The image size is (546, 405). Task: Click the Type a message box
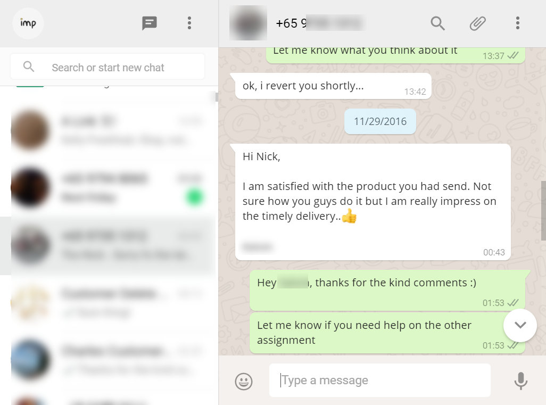(x=380, y=381)
